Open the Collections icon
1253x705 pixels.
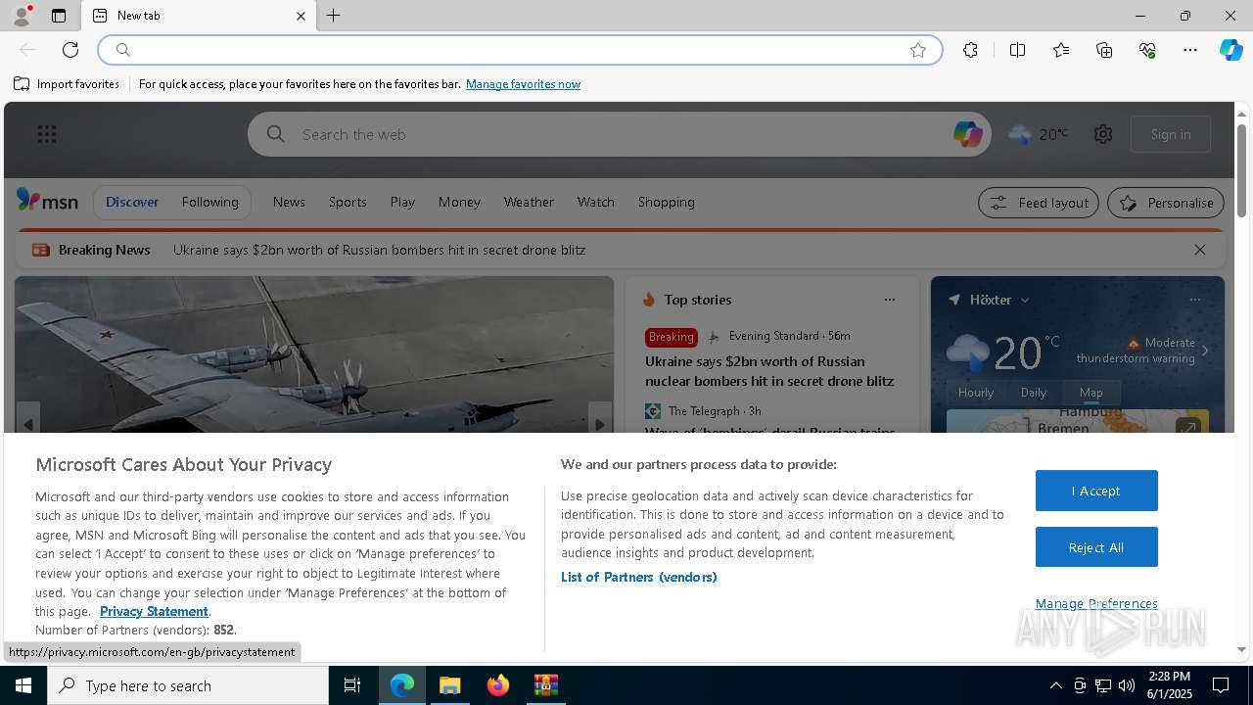1104,50
